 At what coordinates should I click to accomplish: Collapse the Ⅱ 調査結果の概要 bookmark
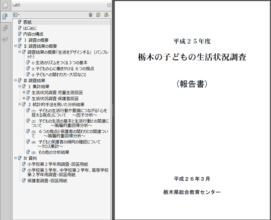click(15, 46)
